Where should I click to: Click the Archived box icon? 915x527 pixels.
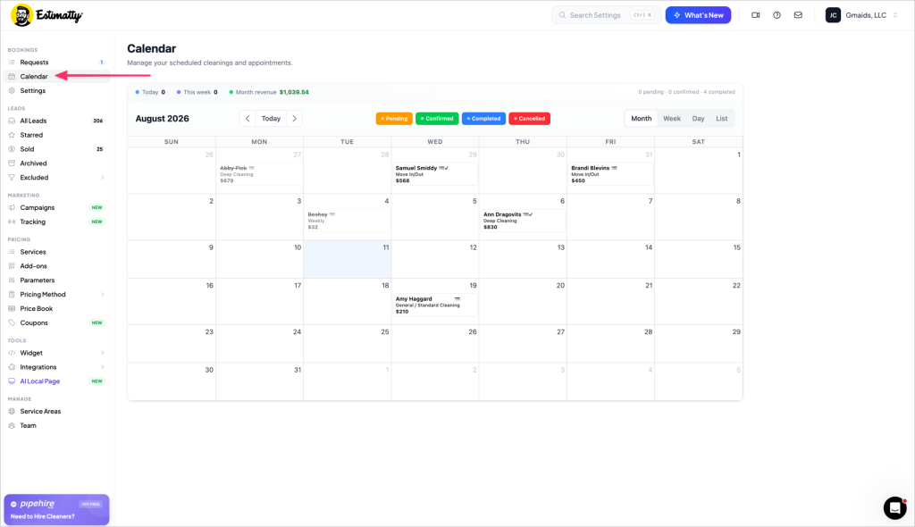click(x=12, y=163)
